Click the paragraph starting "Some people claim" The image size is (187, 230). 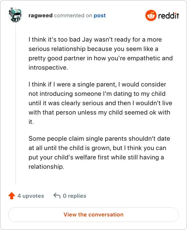tap(99, 152)
